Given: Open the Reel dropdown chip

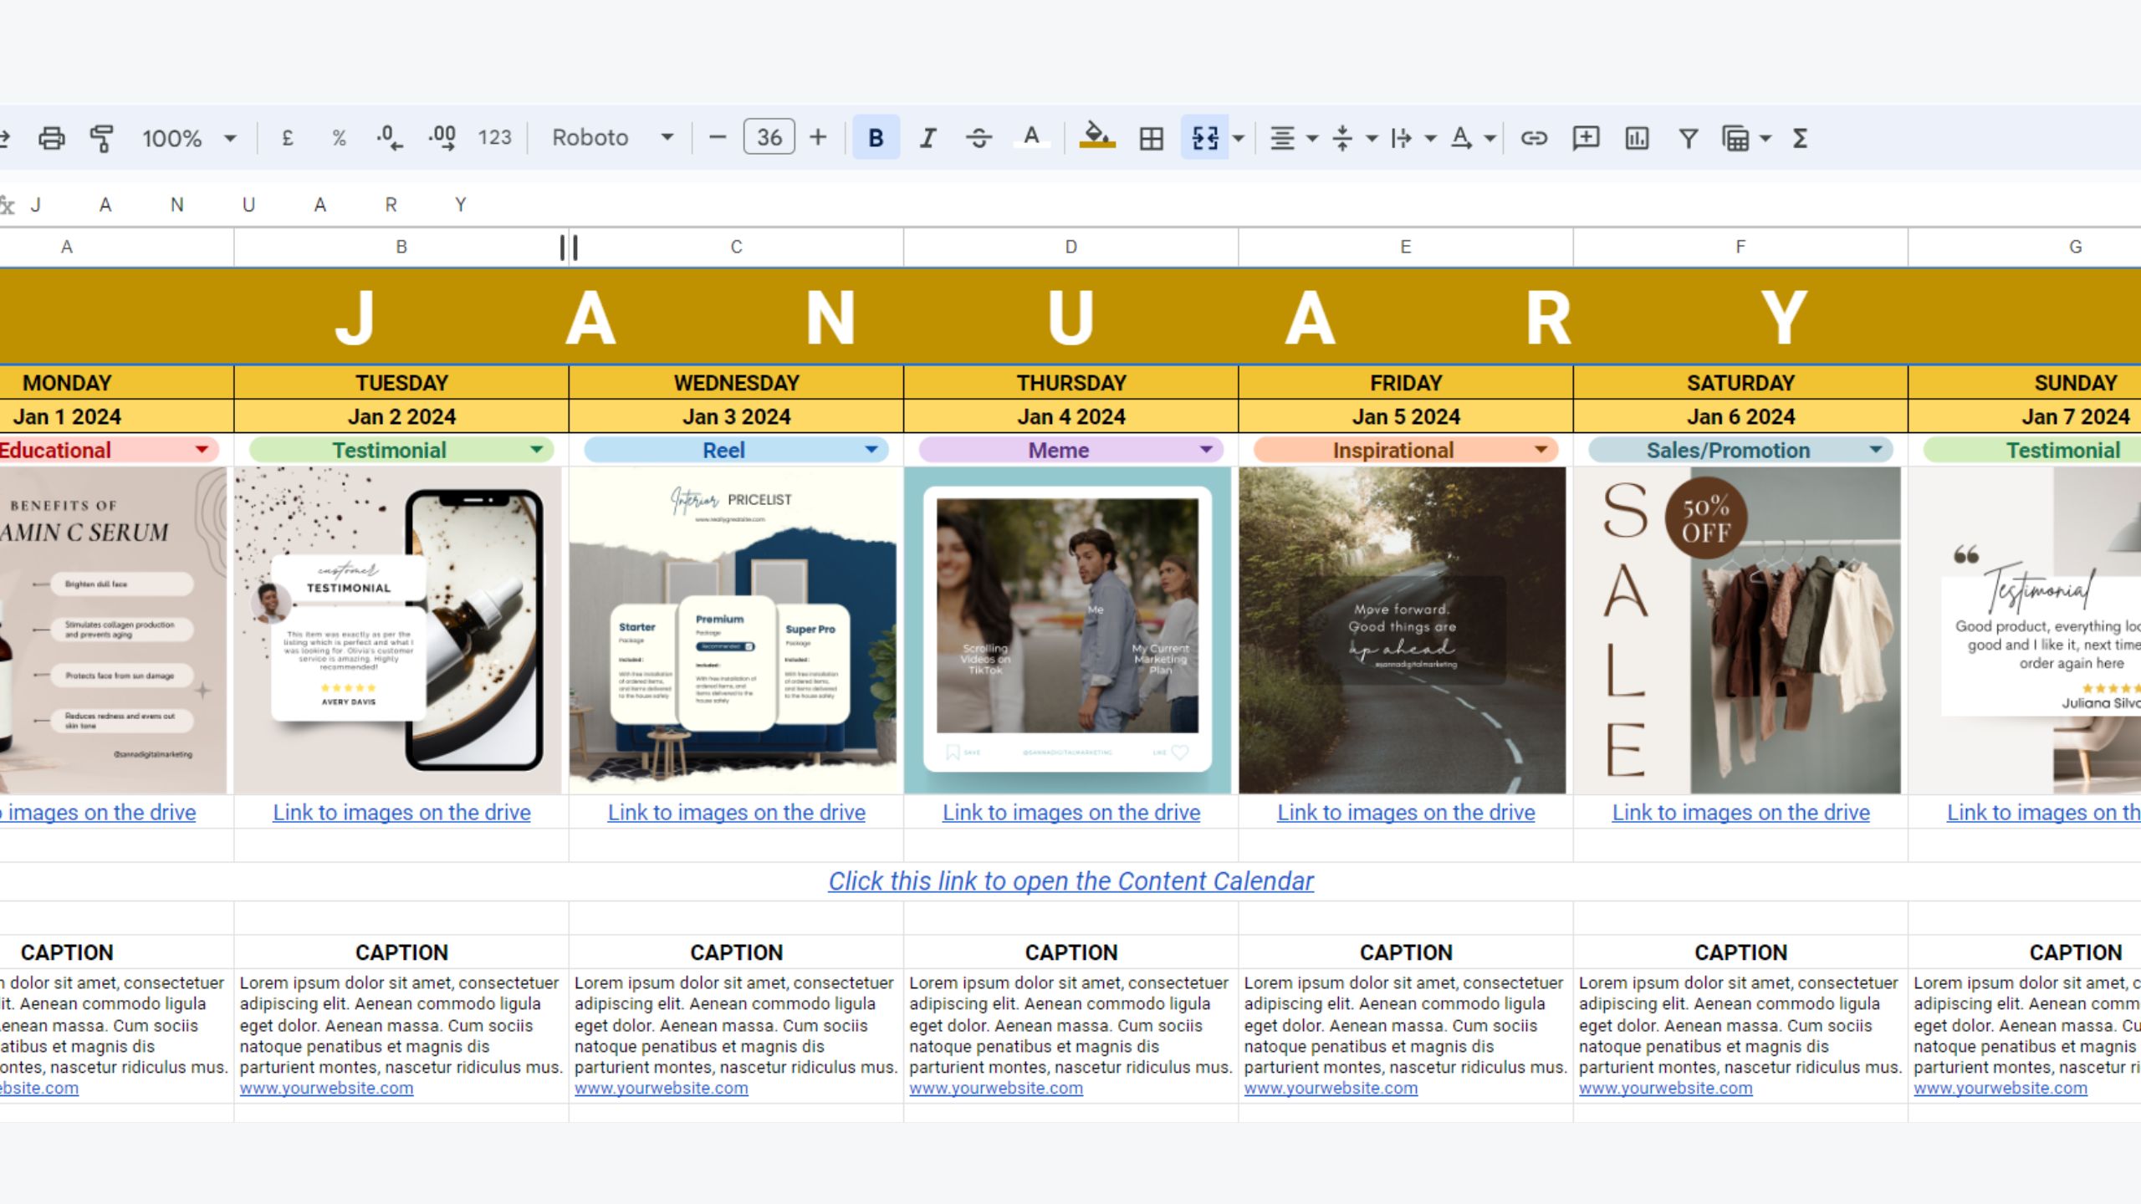Looking at the screenshot, I should 736,450.
